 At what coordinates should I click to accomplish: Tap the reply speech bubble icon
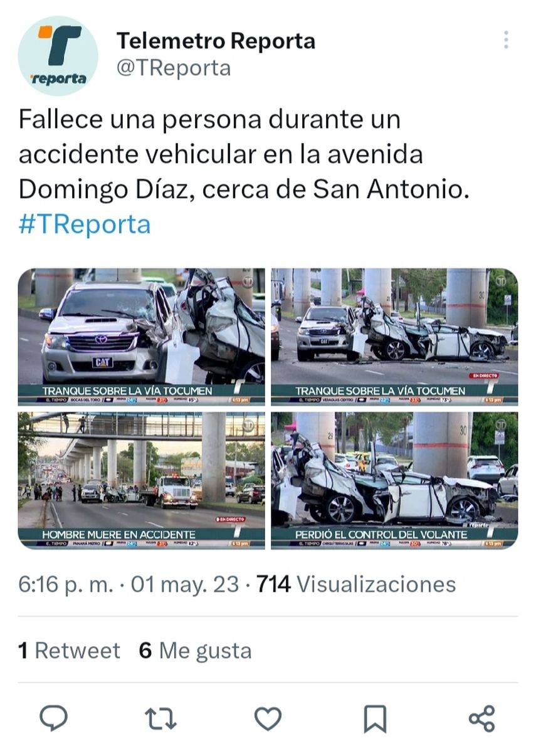[x=53, y=717]
